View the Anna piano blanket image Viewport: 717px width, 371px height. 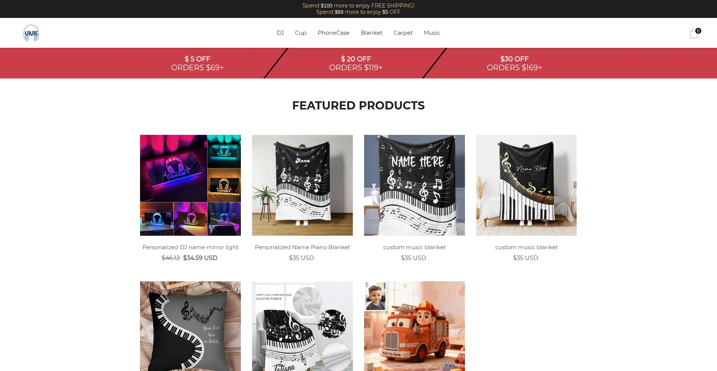pos(302,185)
